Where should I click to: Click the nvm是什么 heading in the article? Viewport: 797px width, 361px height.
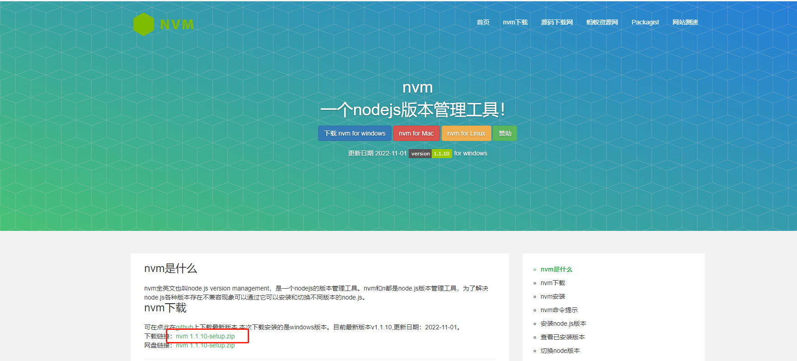coord(170,268)
